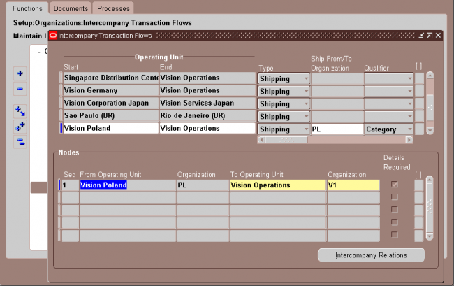Click right arrow of horizontal scrollbar under Qualifier column

tap(409, 140)
